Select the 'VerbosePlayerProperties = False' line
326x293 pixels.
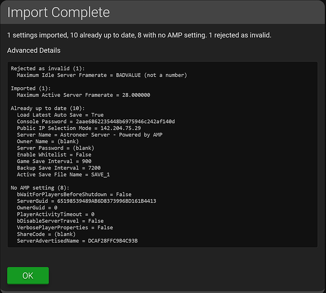coord(65,228)
